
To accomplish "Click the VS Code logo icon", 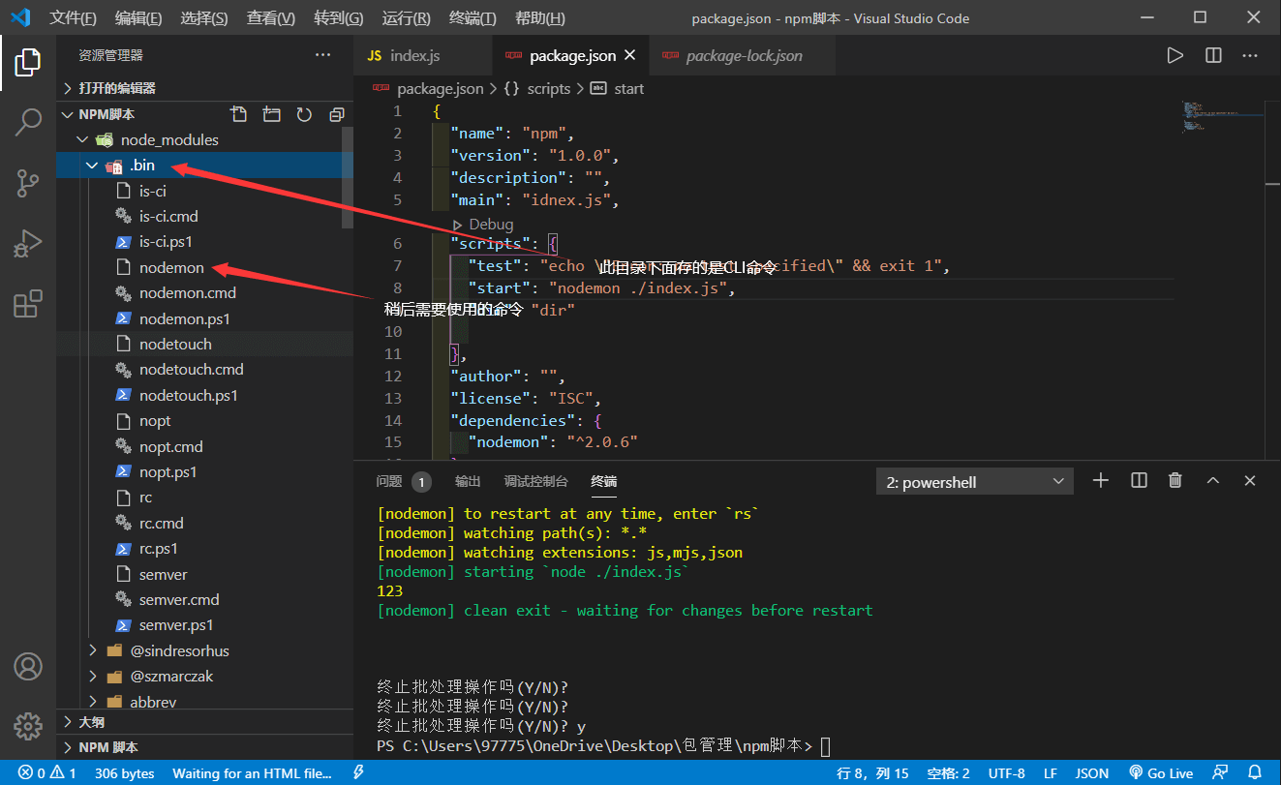I will click(x=21, y=17).
